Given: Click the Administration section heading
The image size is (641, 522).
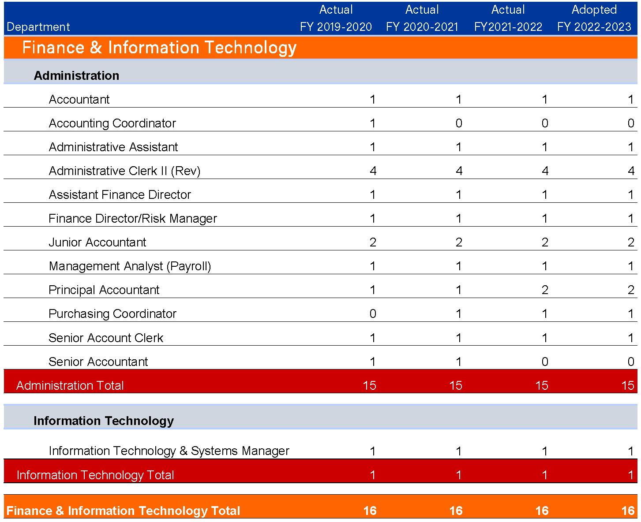Looking at the screenshot, I should pos(76,75).
